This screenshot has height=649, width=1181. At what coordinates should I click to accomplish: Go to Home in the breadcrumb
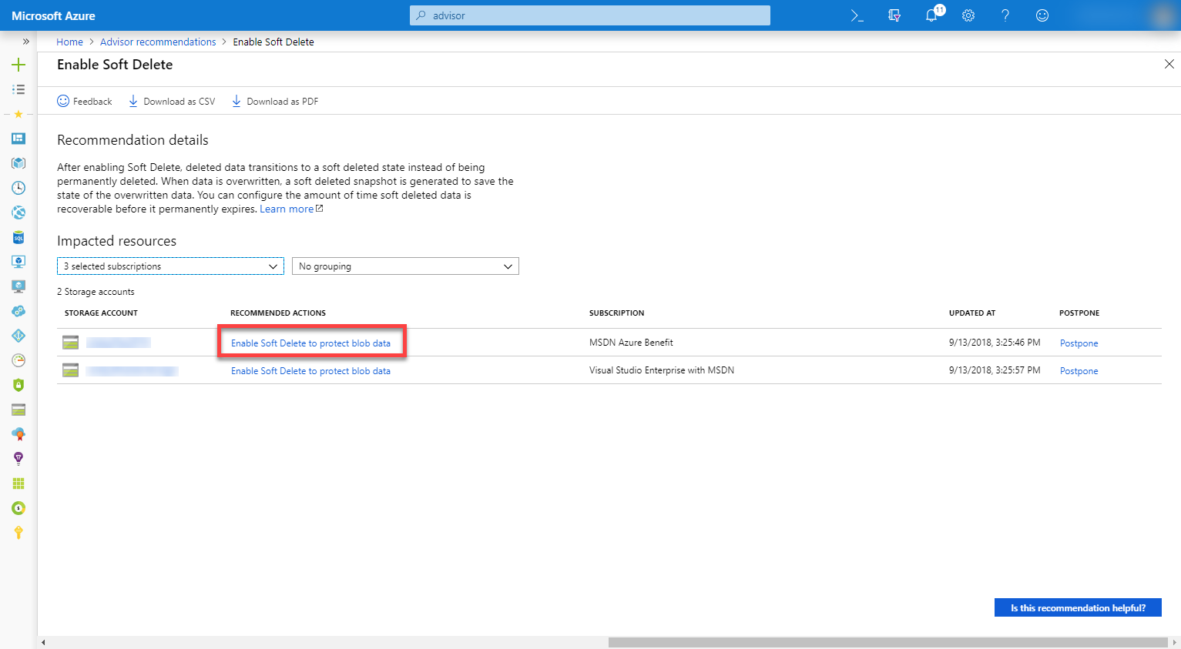click(69, 42)
